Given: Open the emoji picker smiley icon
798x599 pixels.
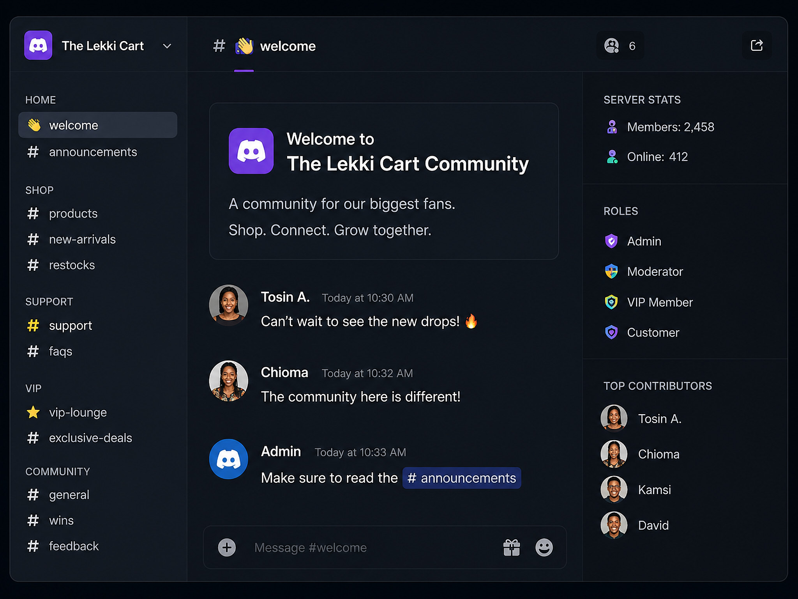Looking at the screenshot, I should click(x=544, y=548).
